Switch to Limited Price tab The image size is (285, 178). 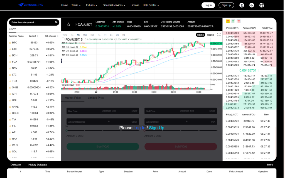pyautogui.click(x=96, y=98)
